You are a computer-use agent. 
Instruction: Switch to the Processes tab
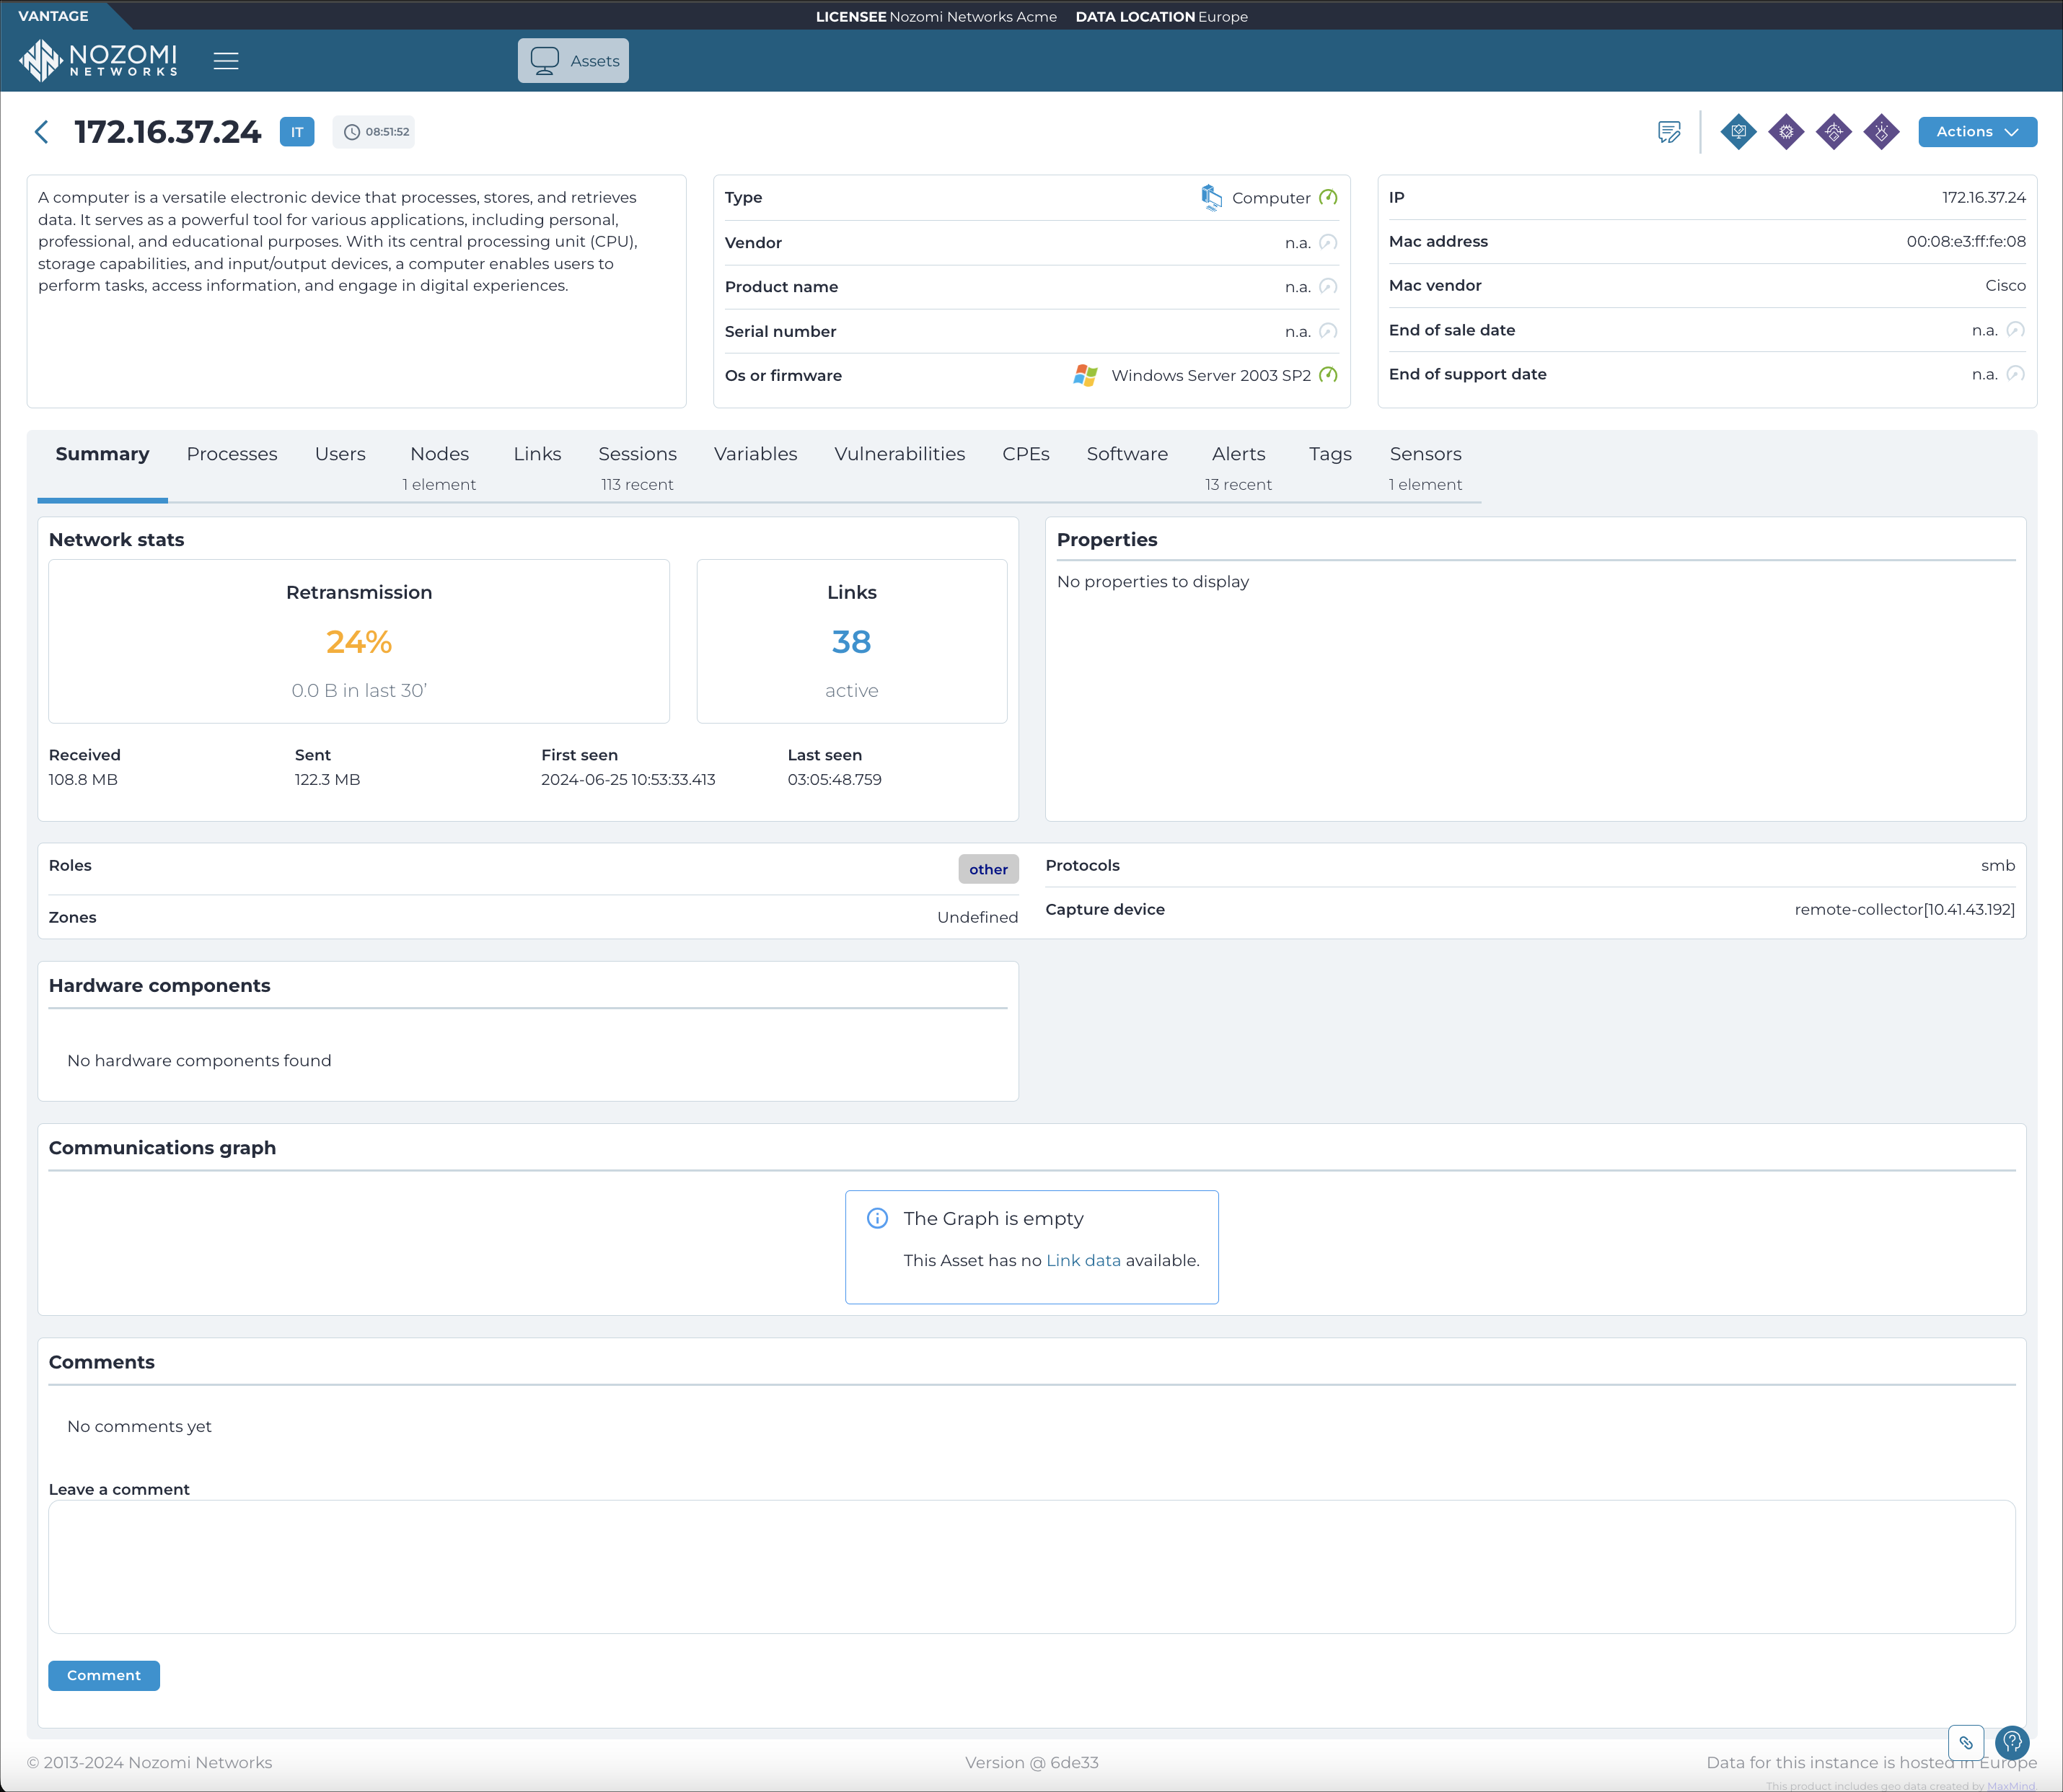click(x=232, y=454)
